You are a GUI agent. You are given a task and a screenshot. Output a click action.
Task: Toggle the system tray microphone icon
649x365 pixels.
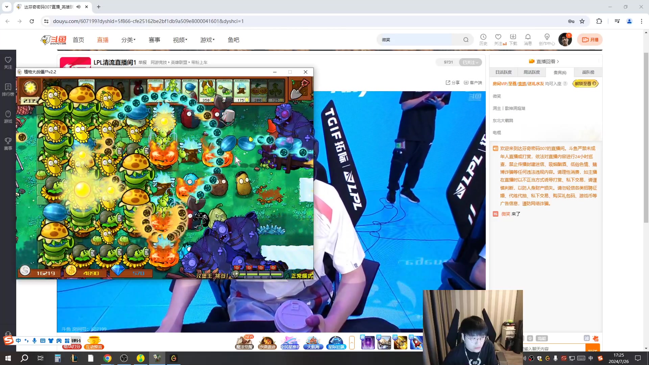tap(555, 358)
